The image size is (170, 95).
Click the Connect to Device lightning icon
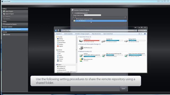coord(4,24)
